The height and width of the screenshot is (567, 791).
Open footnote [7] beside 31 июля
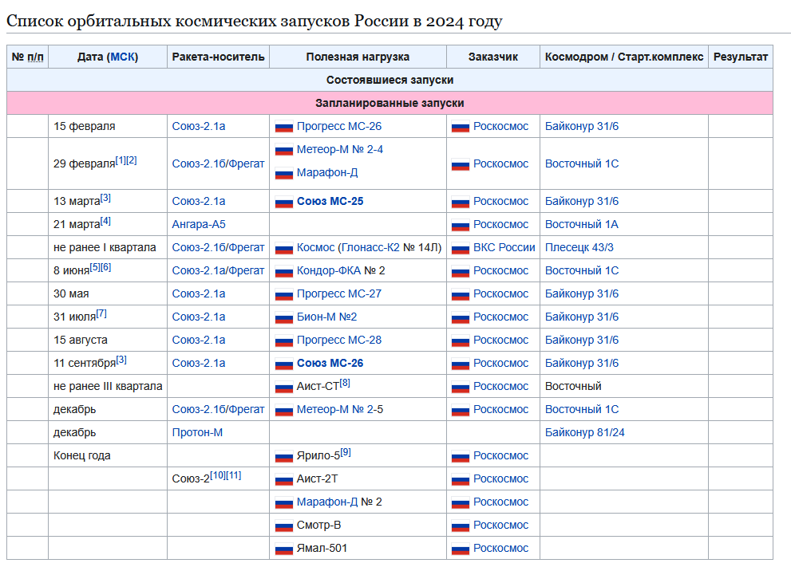tap(101, 314)
